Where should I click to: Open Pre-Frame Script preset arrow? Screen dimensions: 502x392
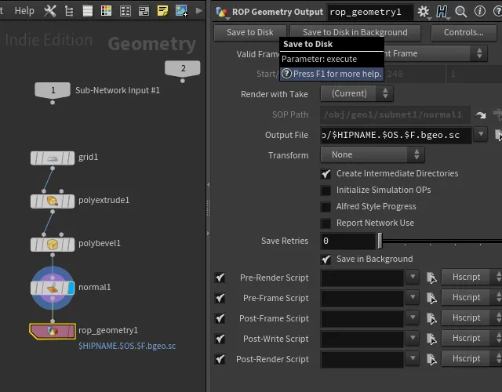[413, 297]
